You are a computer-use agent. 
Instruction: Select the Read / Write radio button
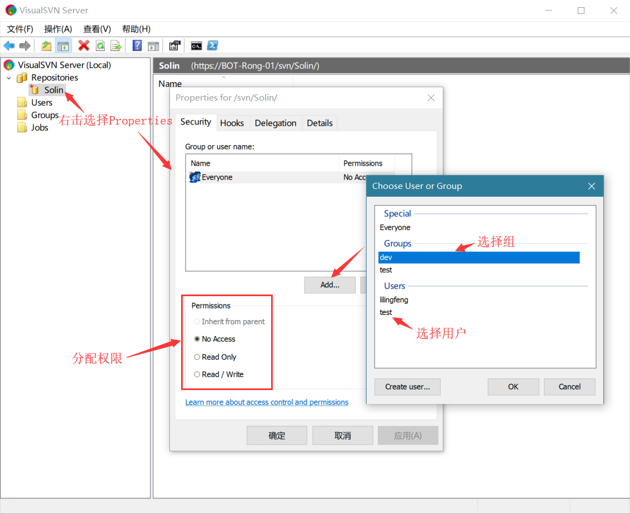197,374
